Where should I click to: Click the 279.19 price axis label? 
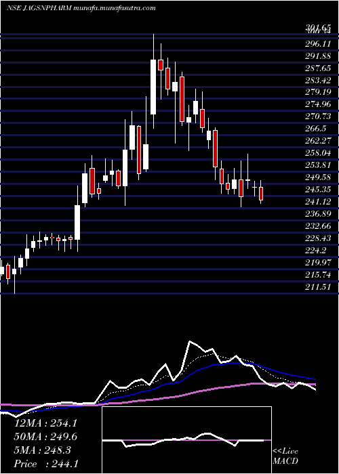click(x=318, y=92)
